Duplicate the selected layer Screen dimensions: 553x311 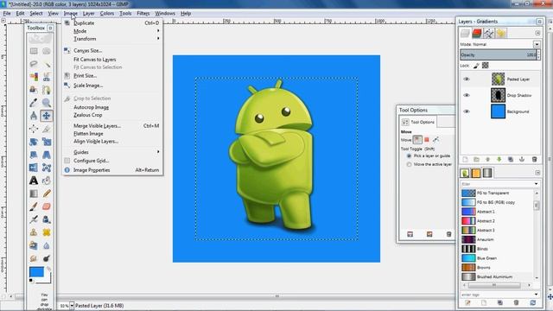tap(511, 159)
